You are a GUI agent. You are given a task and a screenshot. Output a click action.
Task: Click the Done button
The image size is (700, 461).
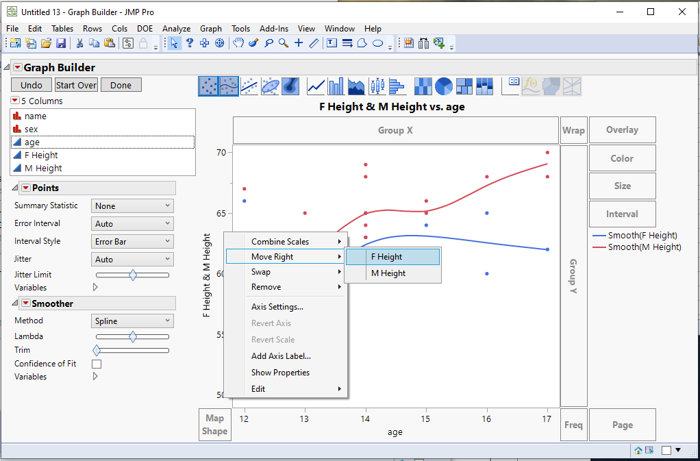tap(121, 85)
